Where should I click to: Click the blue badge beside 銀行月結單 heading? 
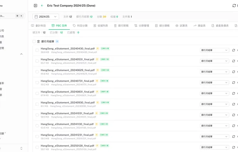pyautogui.click(x=57, y=41)
